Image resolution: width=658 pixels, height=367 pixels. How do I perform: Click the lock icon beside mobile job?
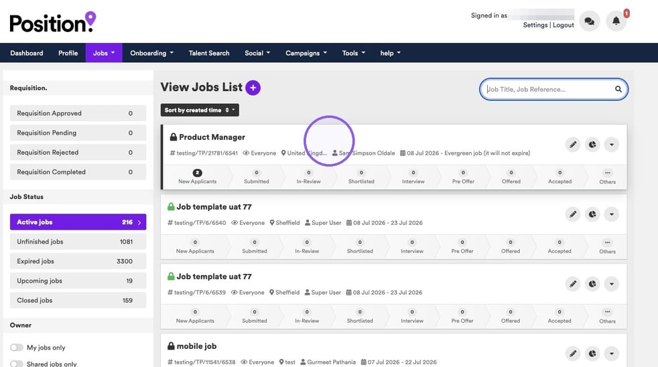click(x=171, y=346)
